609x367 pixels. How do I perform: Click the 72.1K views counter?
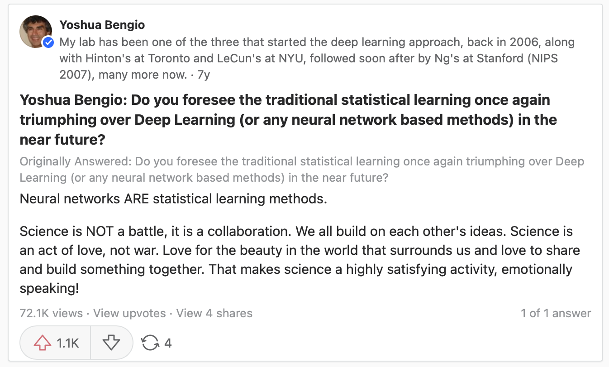51,313
